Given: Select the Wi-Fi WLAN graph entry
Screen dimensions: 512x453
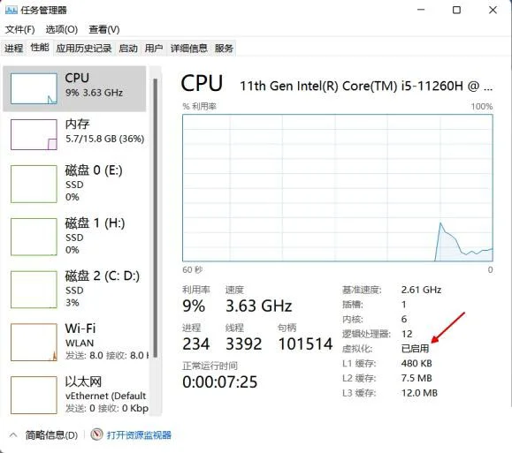Looking at the screenshot, I should click(75, 342).
